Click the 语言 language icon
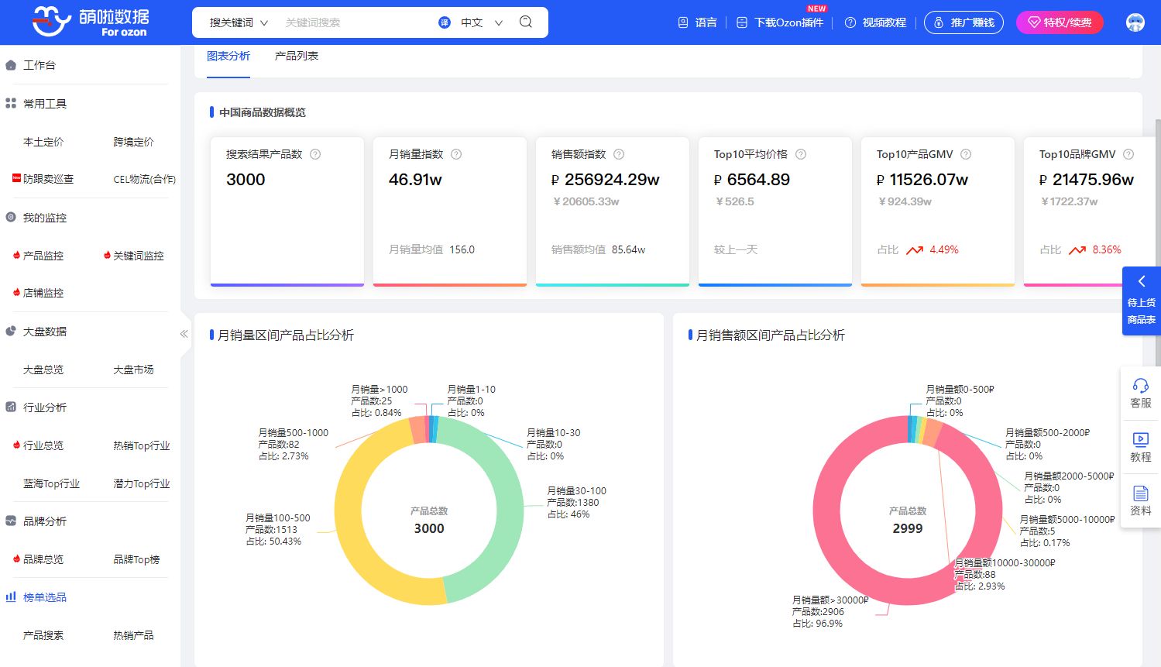Image resolution: width=1161 pixels, height=667 pixels. [x=683, y=22]
